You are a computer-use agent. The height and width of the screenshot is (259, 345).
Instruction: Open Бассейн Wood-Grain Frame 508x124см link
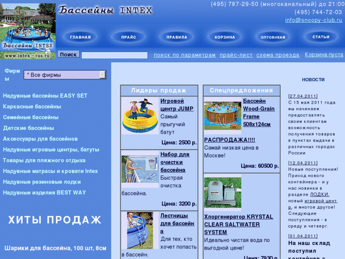[259, 113]
